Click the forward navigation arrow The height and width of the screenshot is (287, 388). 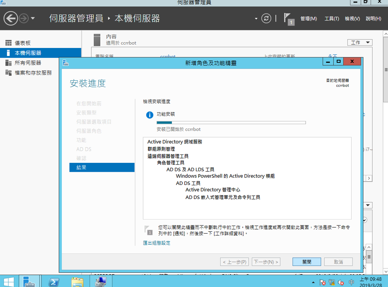click(24, 19)
